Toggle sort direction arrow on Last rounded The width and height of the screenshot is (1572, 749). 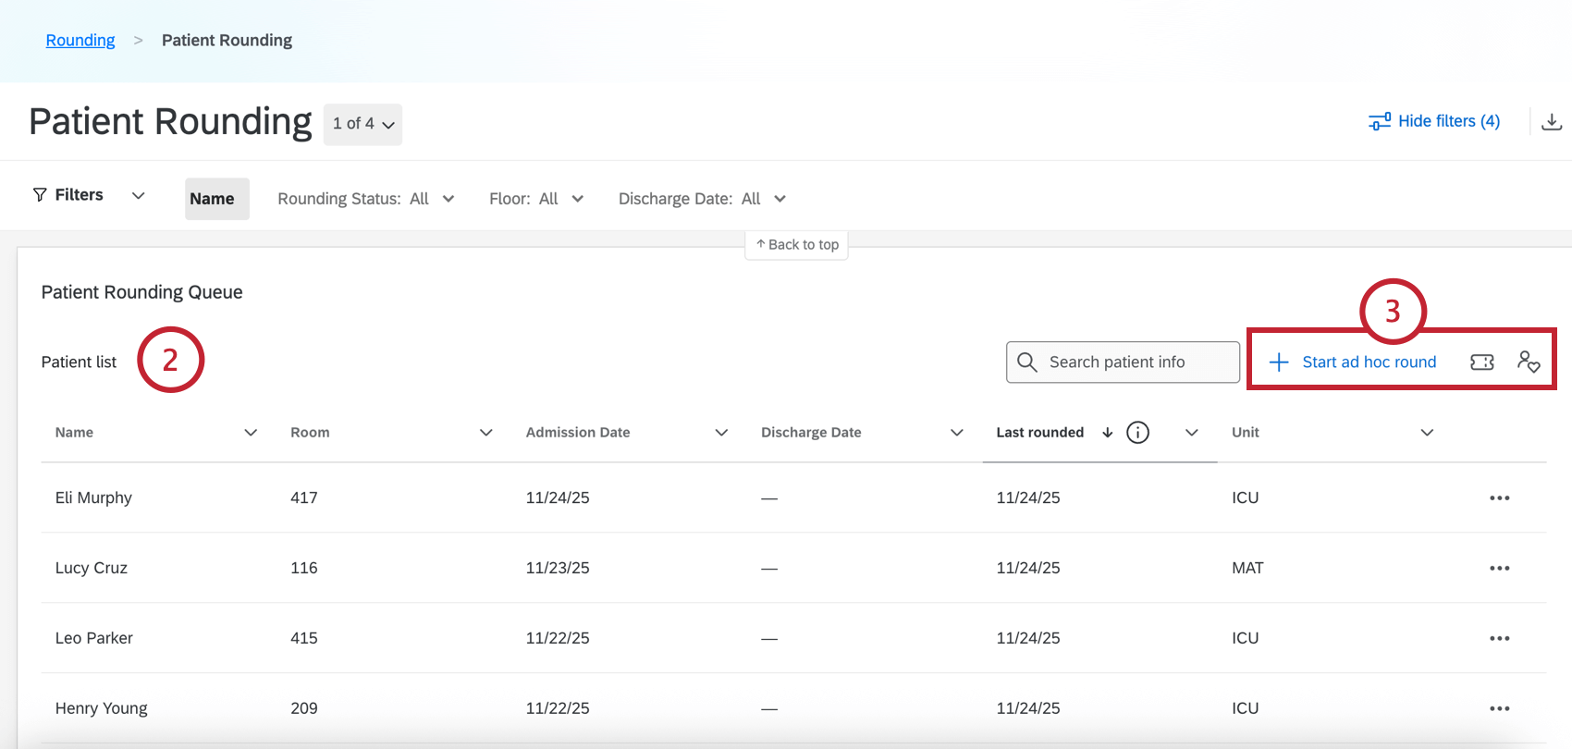coord(1107,433)
